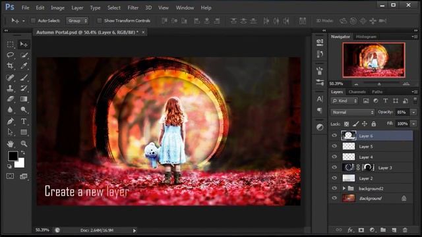
Task: Open the Auto-Select Group dropdown
Action: (x=77, y=20)
